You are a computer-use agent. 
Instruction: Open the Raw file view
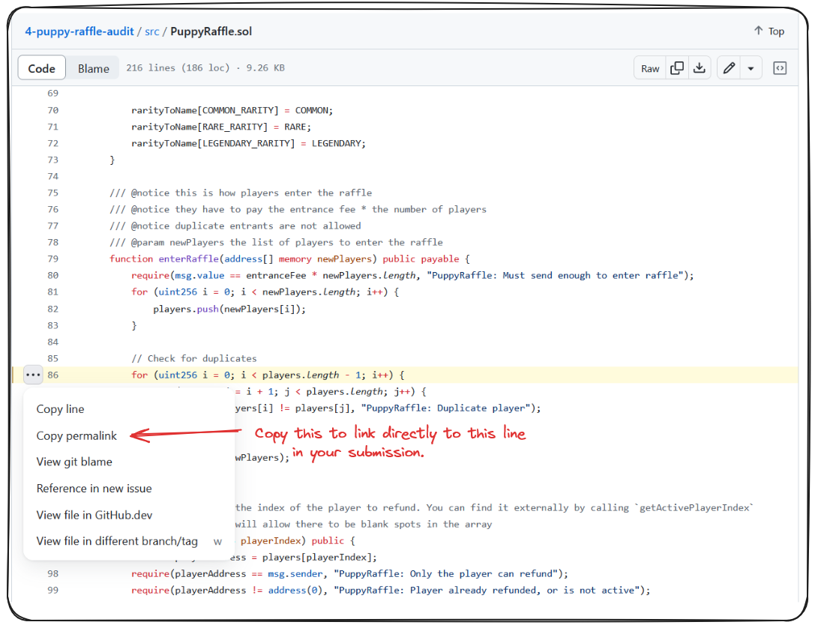(650, 68)
